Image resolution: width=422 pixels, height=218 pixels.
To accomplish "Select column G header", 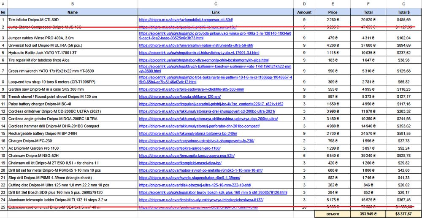I will coord(404,4).
